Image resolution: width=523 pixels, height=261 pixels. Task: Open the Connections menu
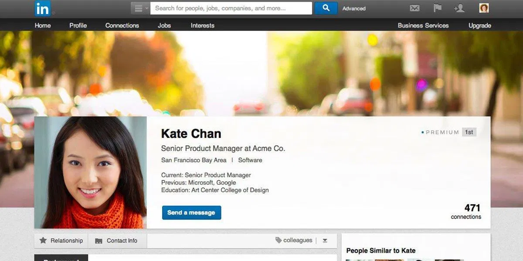[122, 26]
